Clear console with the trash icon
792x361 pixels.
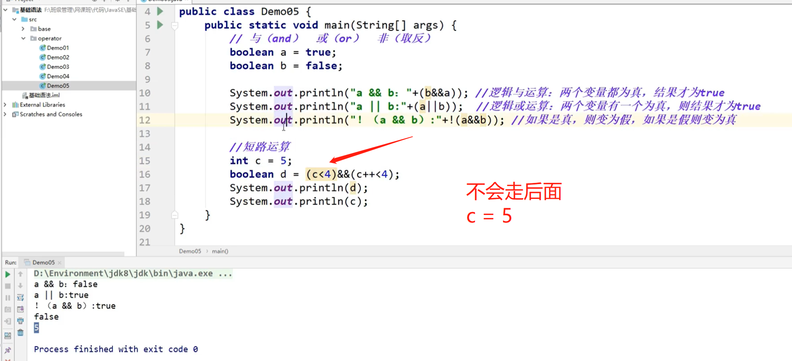[x=20, y=333]
